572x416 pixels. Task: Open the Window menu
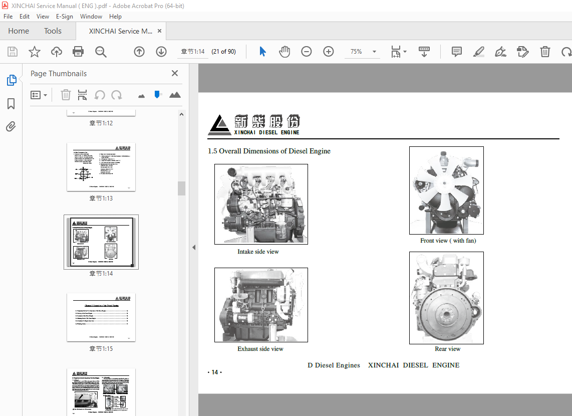(x=91, y=17)
